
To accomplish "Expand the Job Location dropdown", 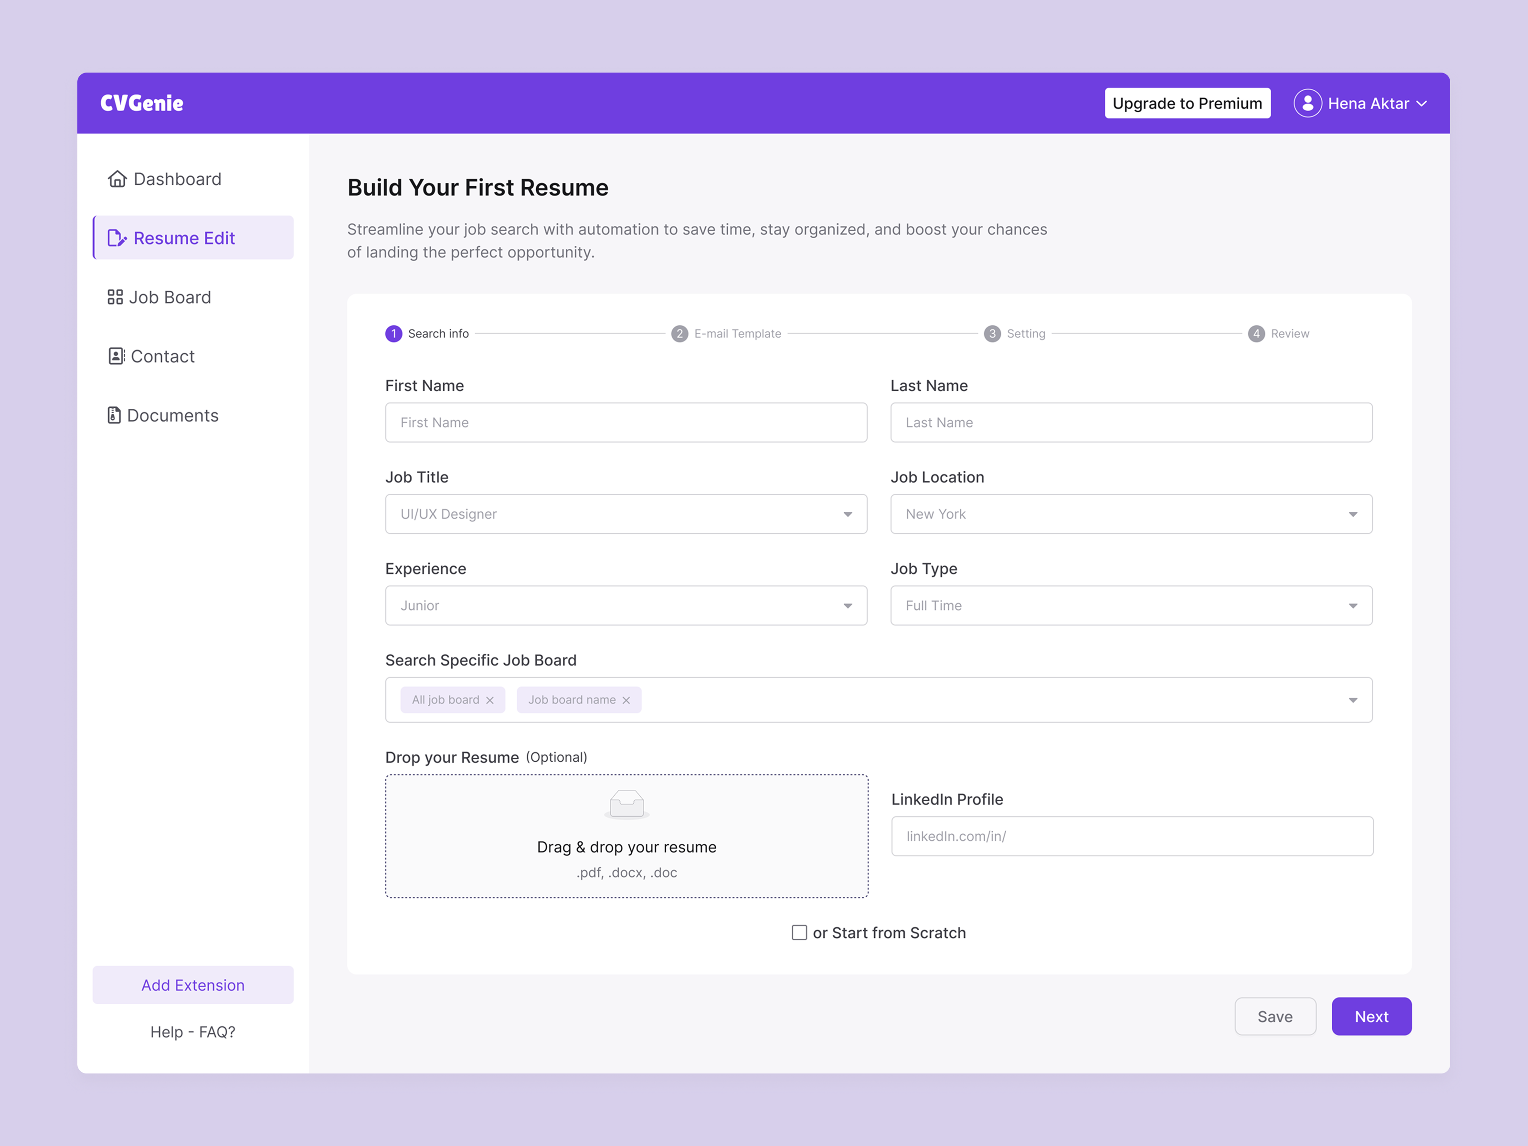I will click(x=1131, y=514).
